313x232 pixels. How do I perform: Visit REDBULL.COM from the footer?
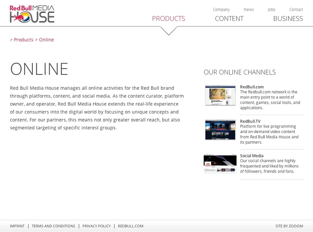point(131,226)
